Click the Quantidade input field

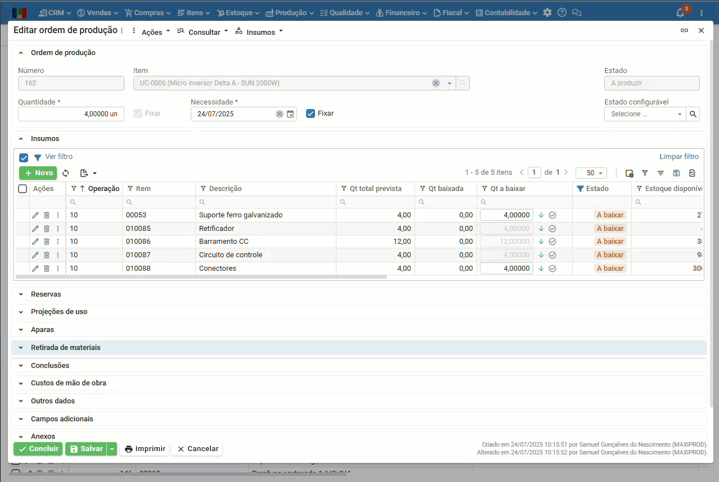coord(71,114)
